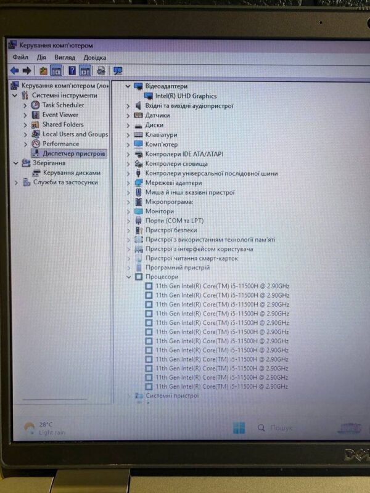Screen dimensions: 370x493
Task: Click the Монітори display icon
Action: pos(138,211)
